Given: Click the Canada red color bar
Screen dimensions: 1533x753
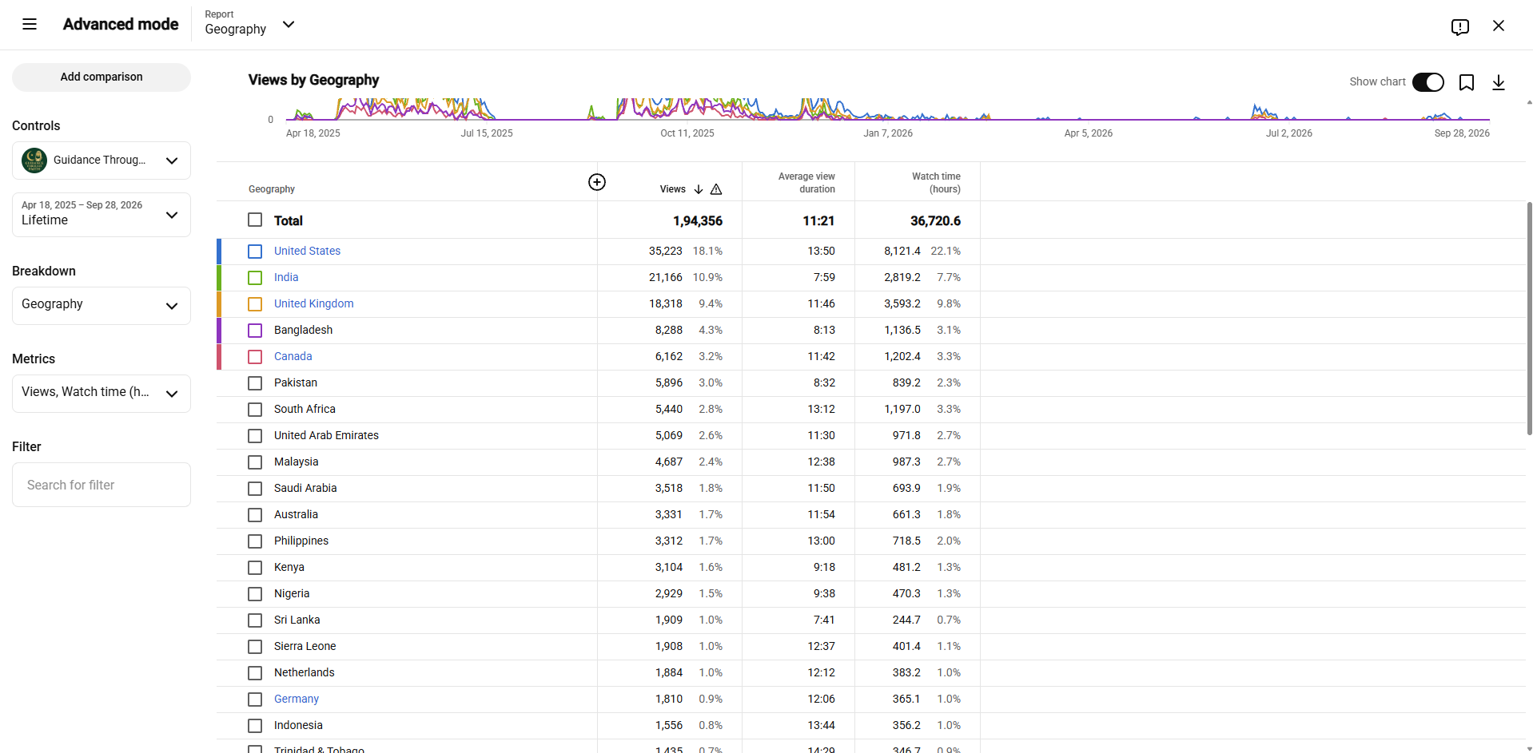Looking at the screenshot, I should coord(219,357).
